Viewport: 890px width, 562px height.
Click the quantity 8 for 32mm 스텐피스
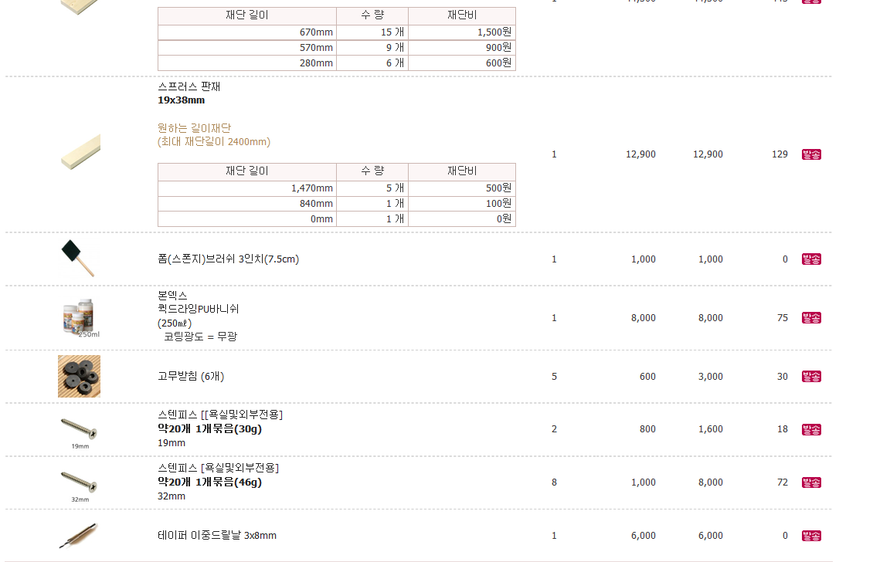pyautogui.click(x=555, y=482)
